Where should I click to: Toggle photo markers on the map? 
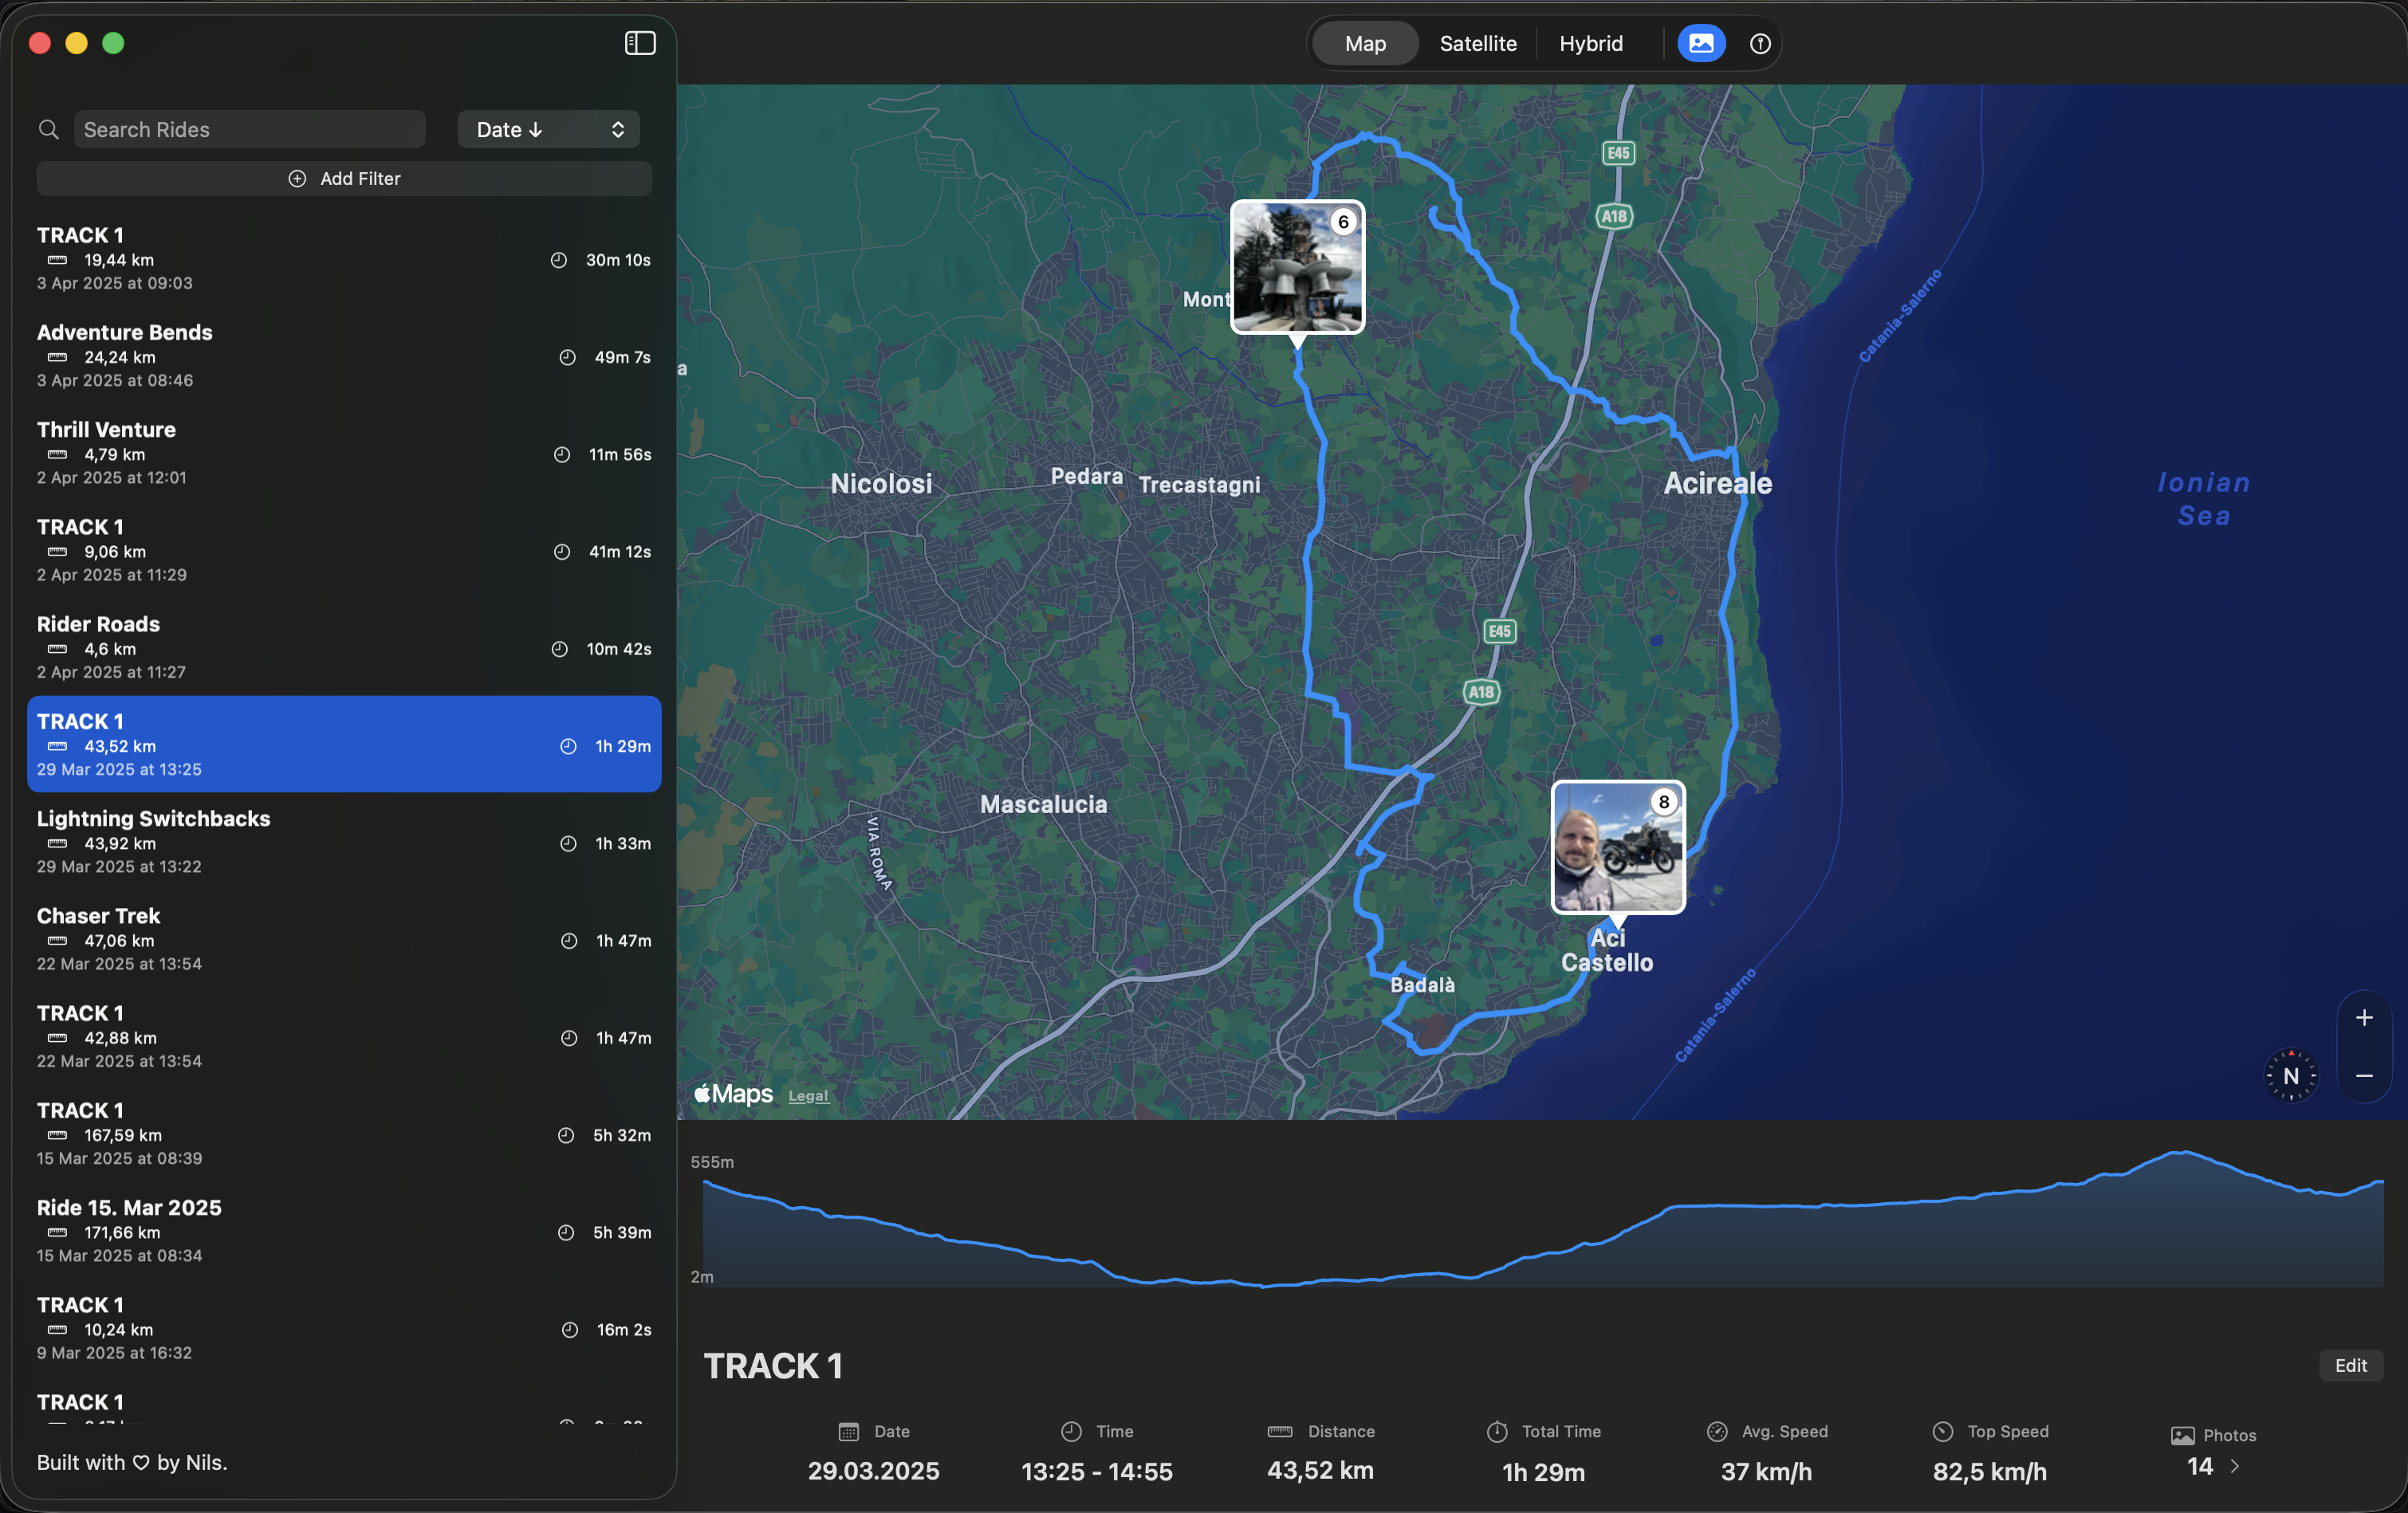[x=1701, y=43]
